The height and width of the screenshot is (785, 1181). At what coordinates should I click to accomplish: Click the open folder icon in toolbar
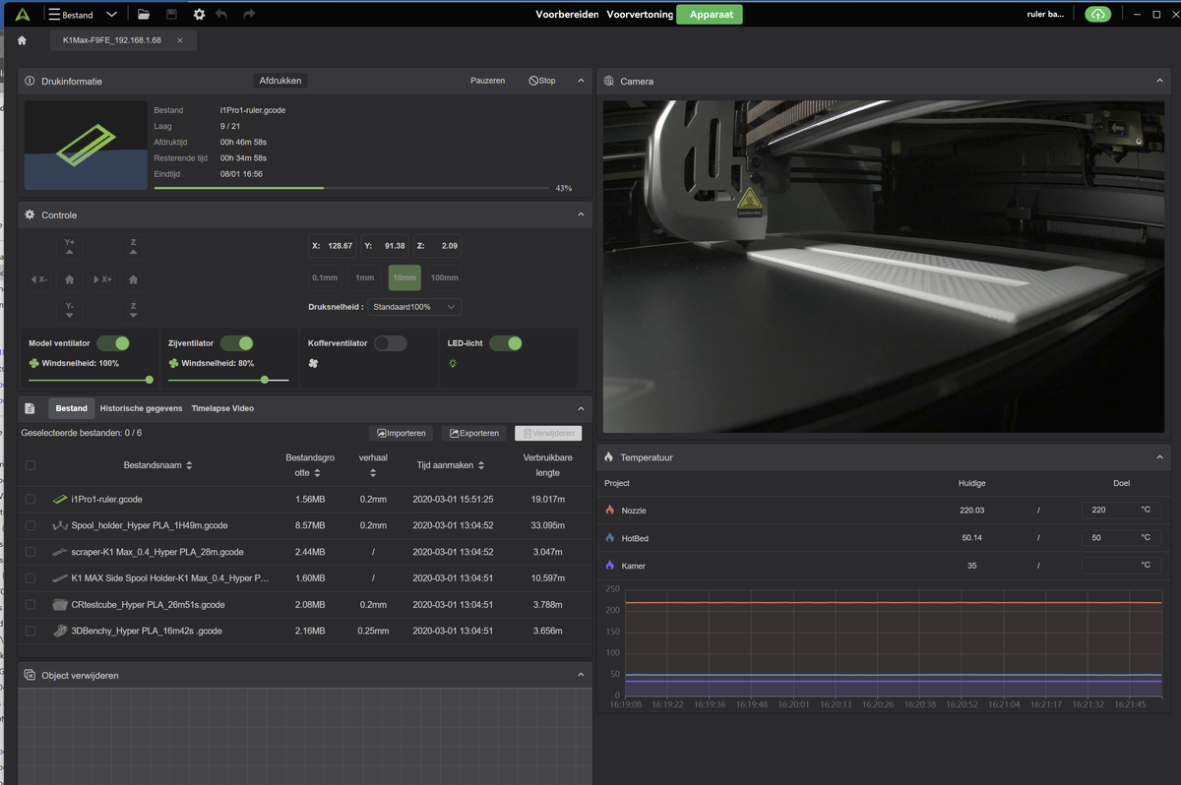pos(144,15)
